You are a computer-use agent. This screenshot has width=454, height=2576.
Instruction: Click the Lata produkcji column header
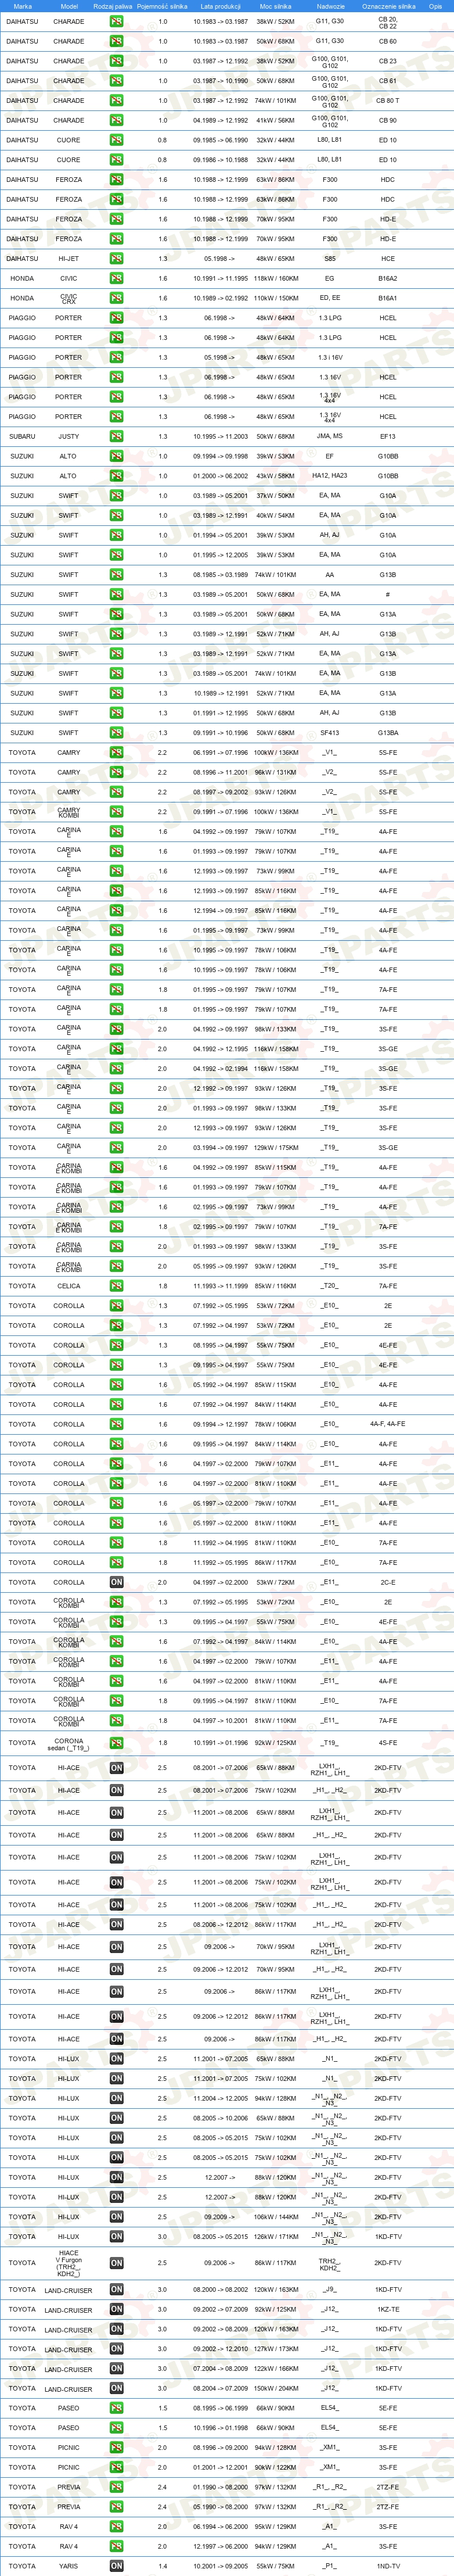(x=221, y=6)
